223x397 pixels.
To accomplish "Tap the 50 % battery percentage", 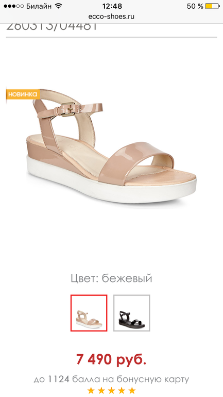I will point(195,6).
